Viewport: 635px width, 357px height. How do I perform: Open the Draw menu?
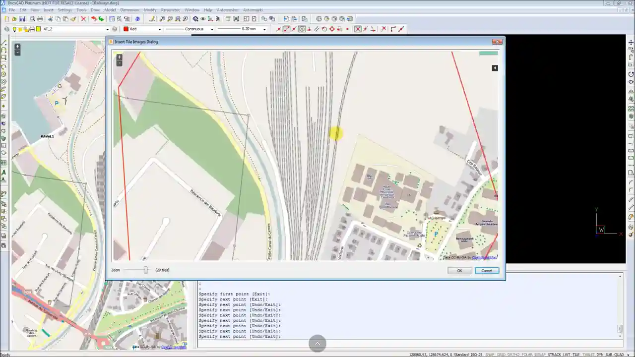(x=95, y=9)
